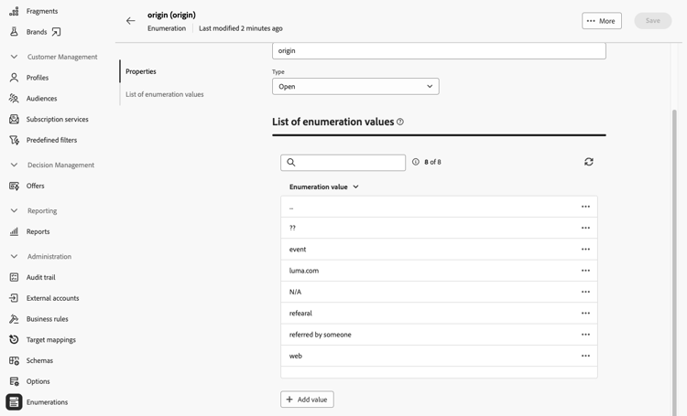The width and height of the screenshot is (687, 416).
Task: Refresh the enumeration values list
Action: tap(589, 162)
